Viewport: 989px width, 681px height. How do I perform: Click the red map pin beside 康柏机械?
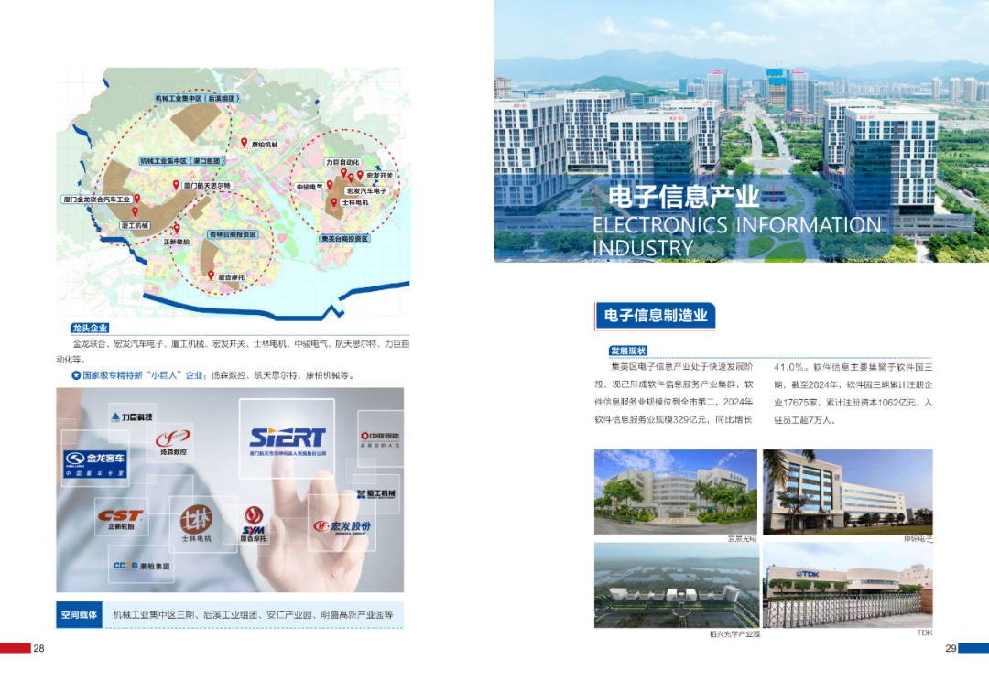pyautogui.click(x=244, y=143)
